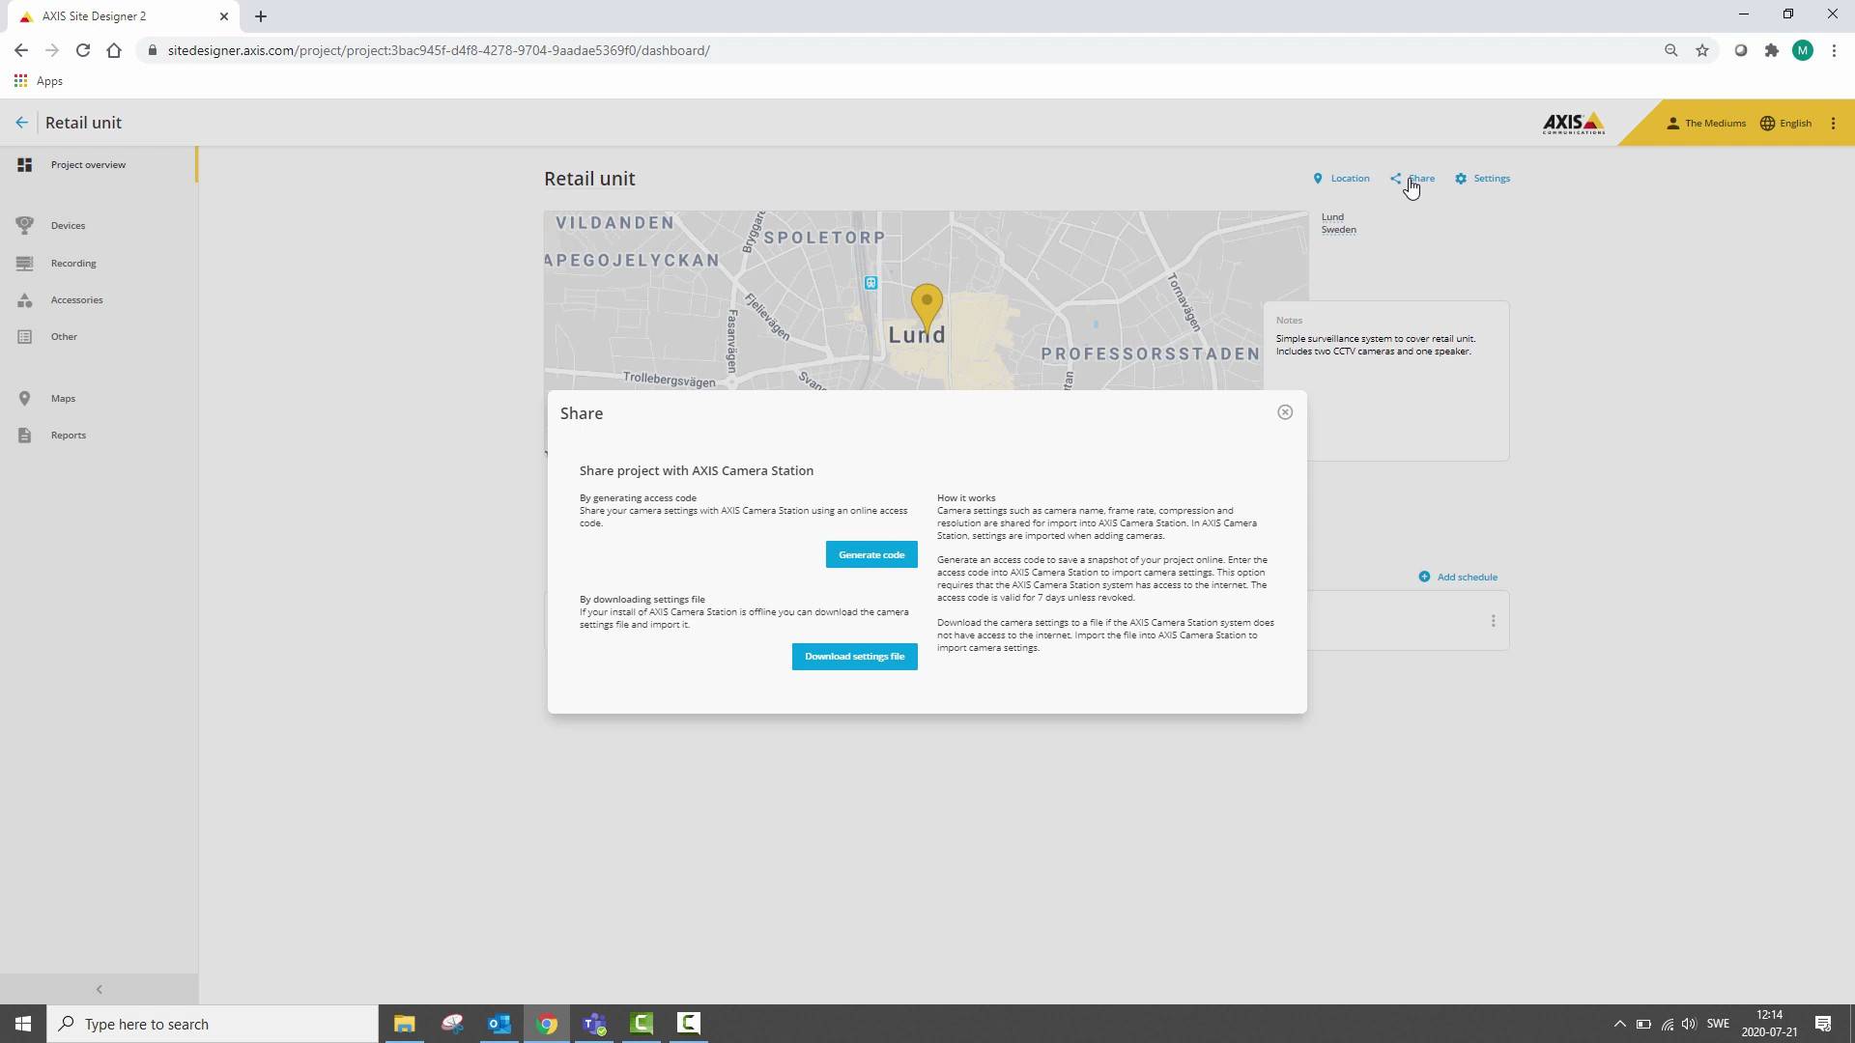Click Add schedule

pyautogui.click(x=1458, y=577)
